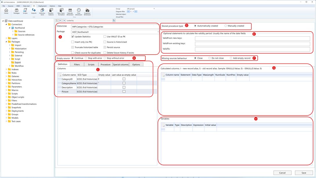Select Add empty record for missing sources

tap(231, 58)
